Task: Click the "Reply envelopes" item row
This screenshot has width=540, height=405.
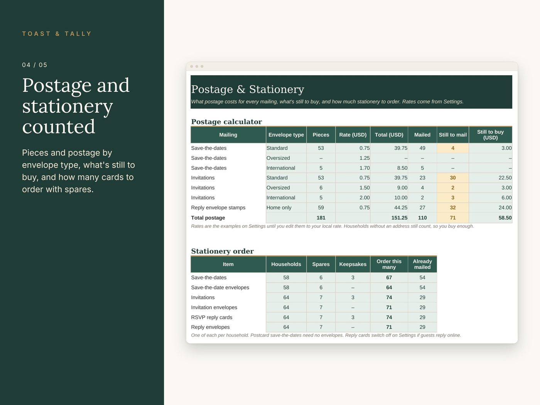Action: tap(314, 327)
